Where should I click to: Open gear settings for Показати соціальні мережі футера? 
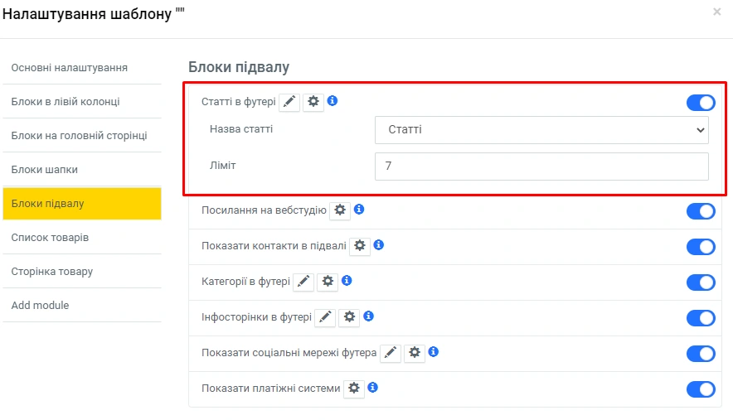(x=415, y=353)
